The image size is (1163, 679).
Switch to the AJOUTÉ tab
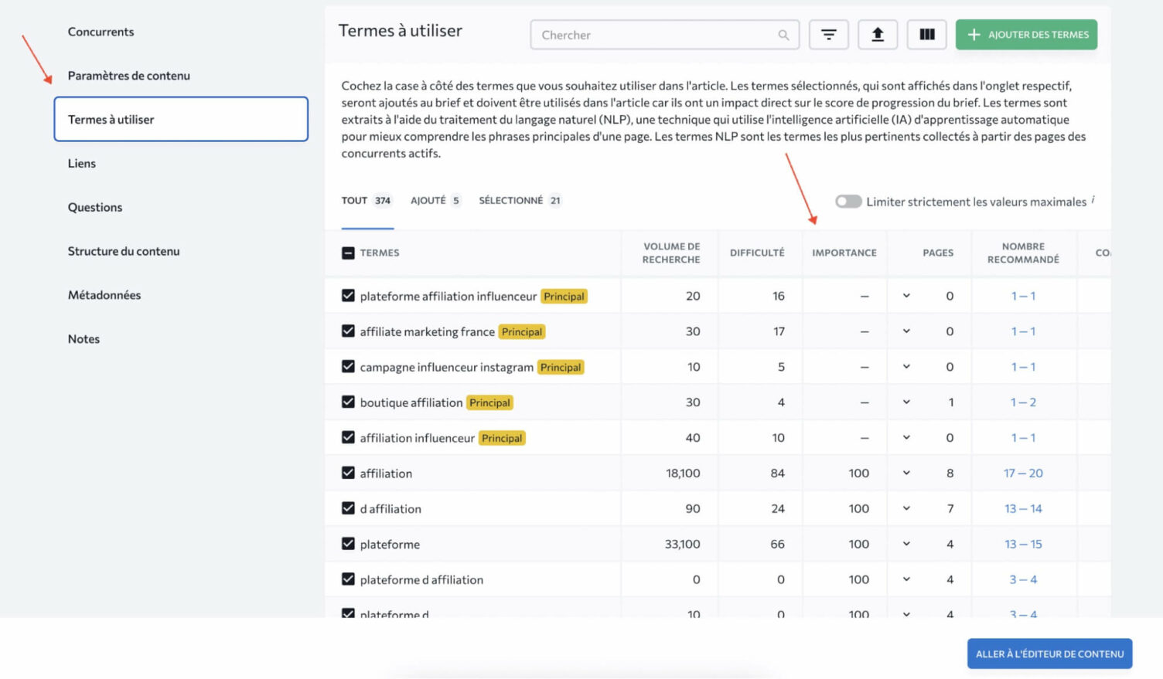[x=435, y=201]
